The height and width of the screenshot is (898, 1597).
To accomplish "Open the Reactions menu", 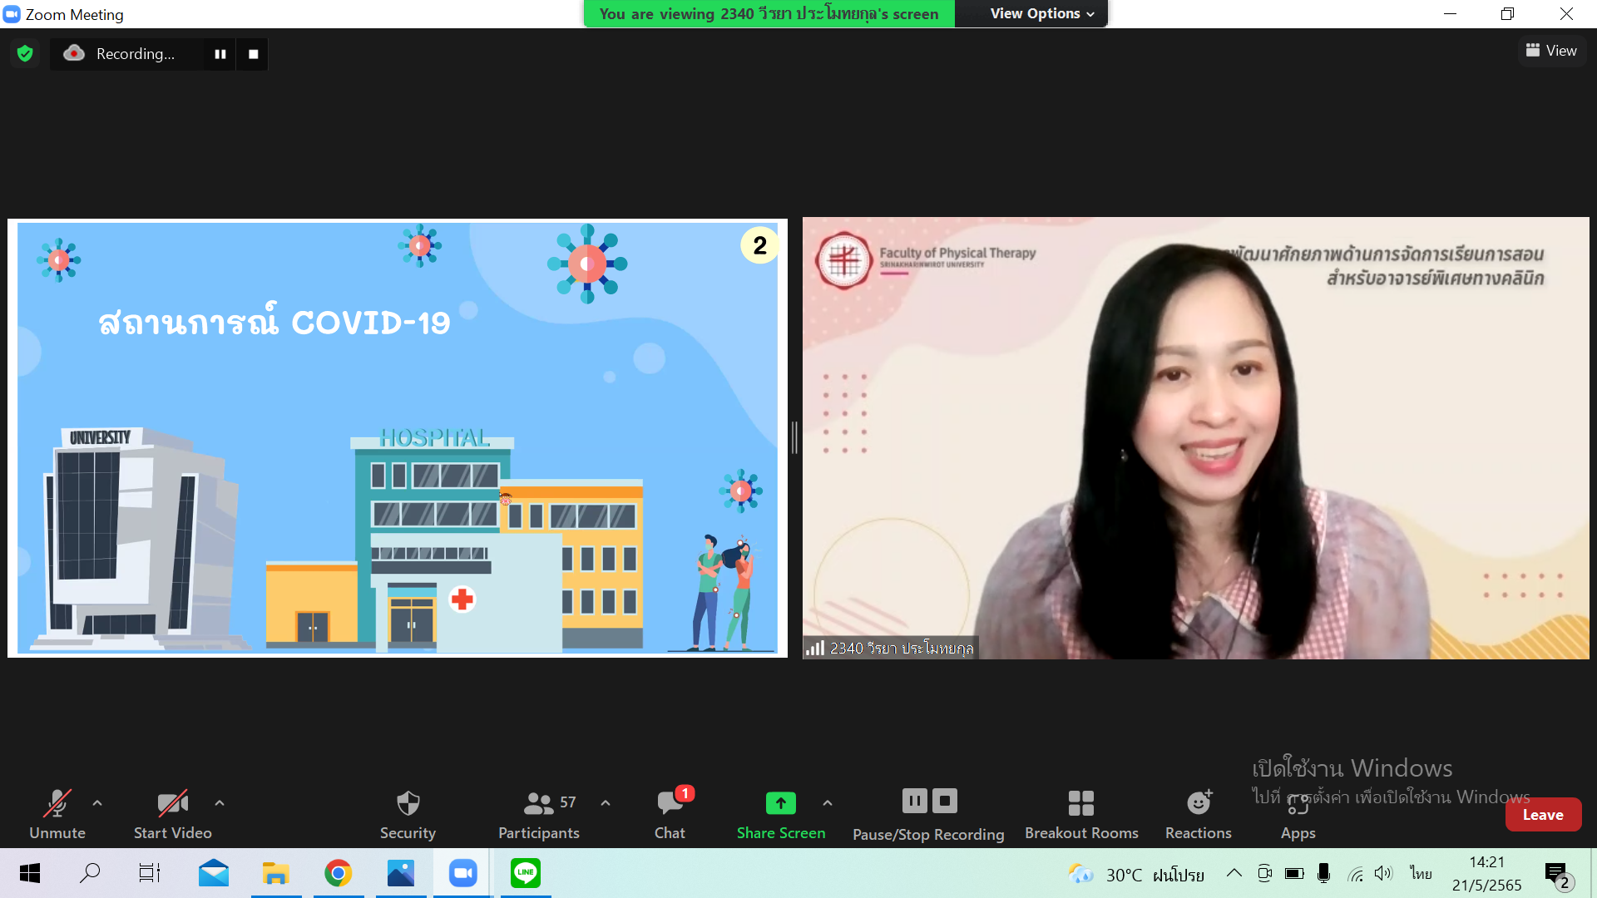I will click(1198, 814).
